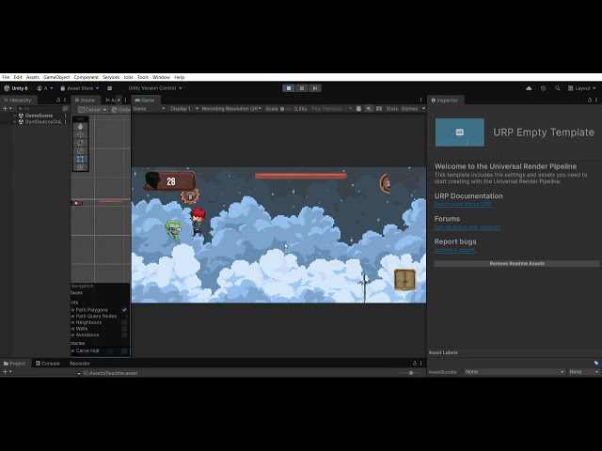Open the Display 1 dropdown
This screenshot has width=602, height=451.
point(184,109)
